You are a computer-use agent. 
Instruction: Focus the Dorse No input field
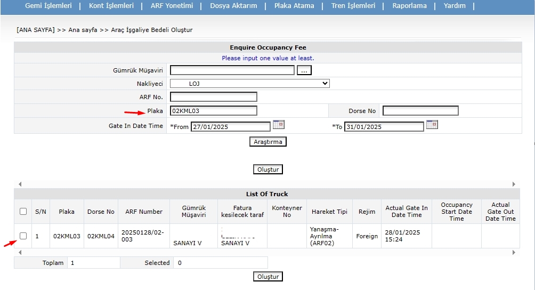pos(420,111)
